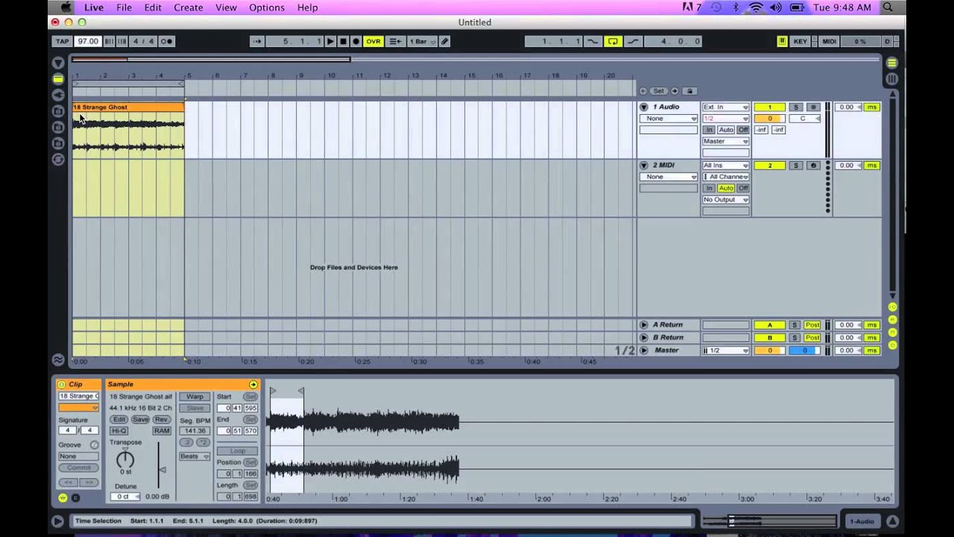Click the Rev. reverse button
The image size is (954, 537).
pyautogui.click(x=161, y=419)
